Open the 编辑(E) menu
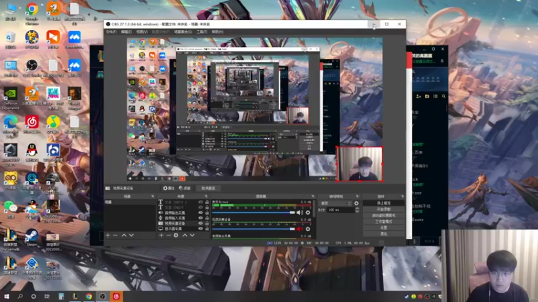Screen dimensions: 538x302 coord(126,32)
